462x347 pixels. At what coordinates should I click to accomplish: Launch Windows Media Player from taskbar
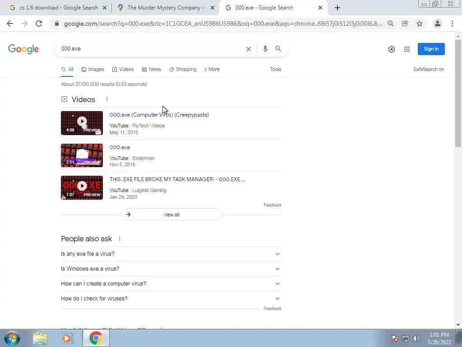68,338
